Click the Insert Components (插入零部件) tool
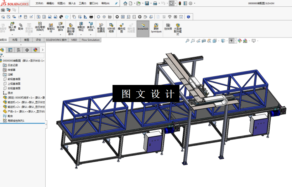 [x=12, y=27]
